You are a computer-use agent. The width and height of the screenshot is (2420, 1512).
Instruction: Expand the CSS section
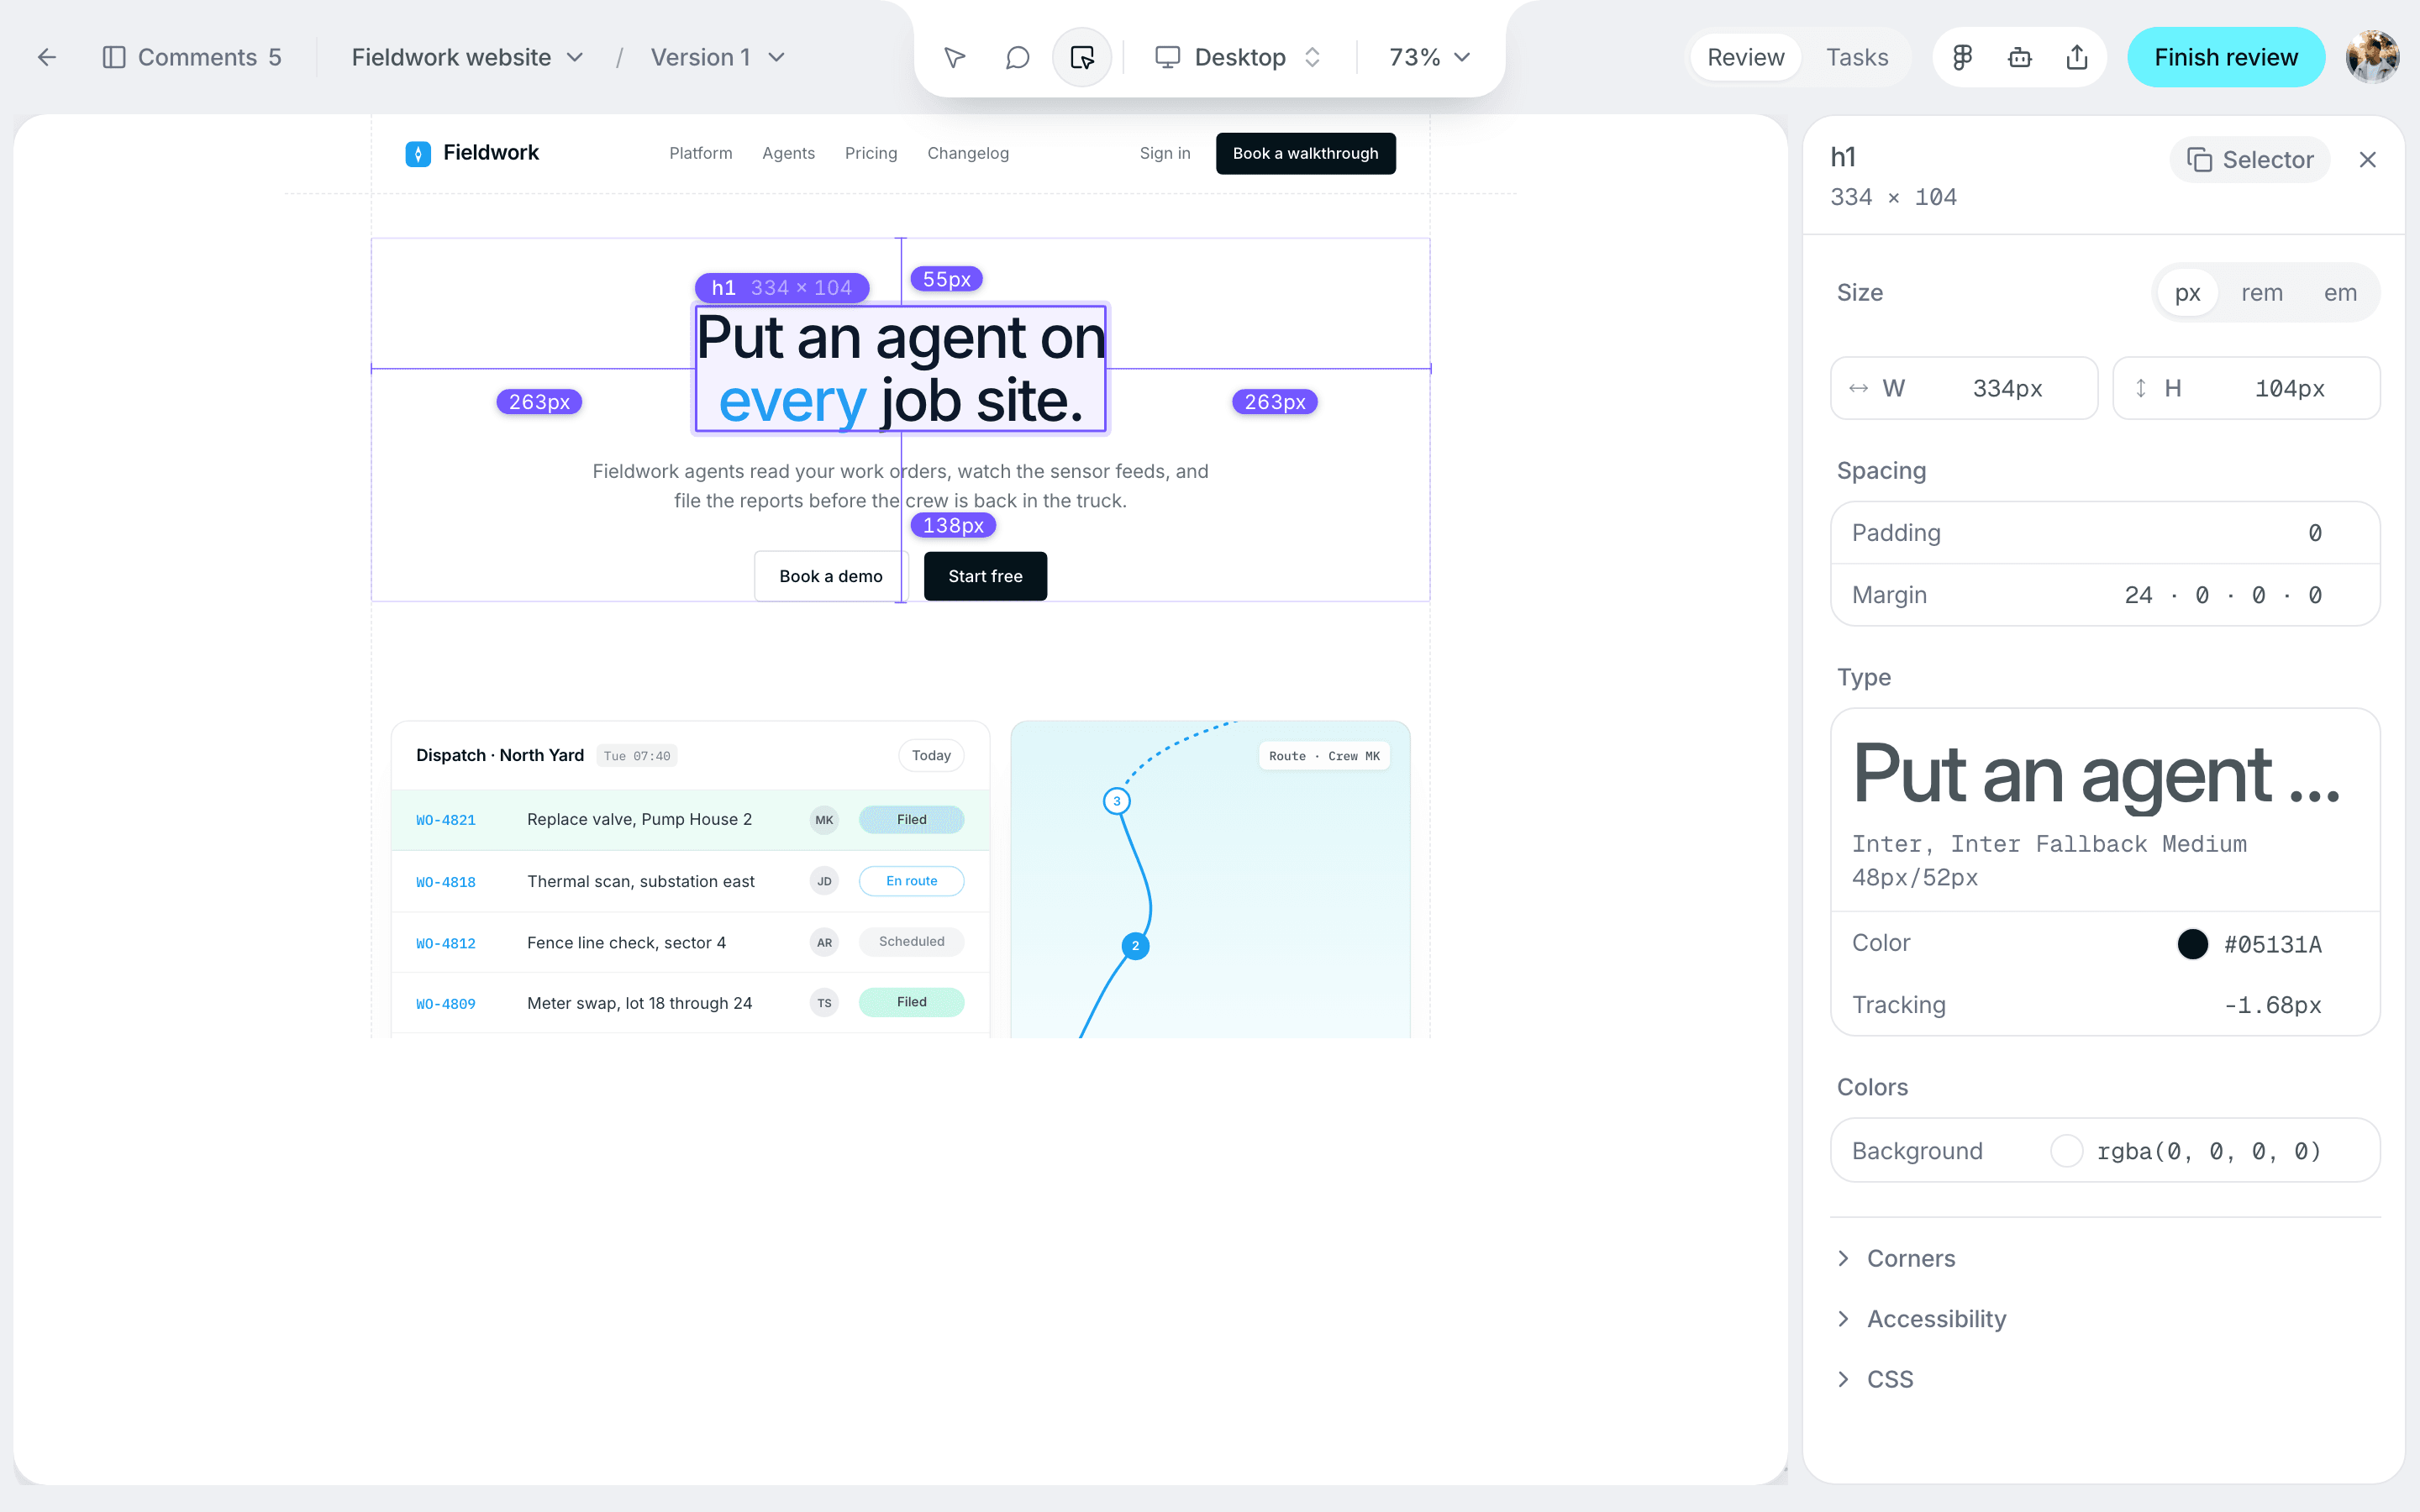1876,1379
